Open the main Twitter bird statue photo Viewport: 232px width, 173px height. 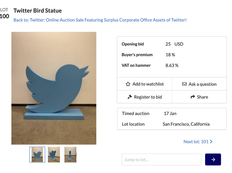[54, 88]
